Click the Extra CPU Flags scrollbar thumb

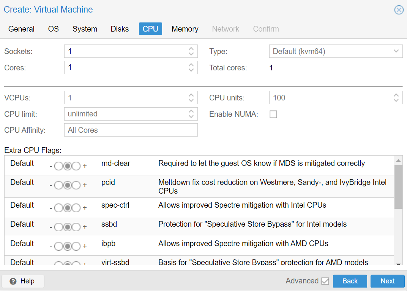tap(398, 187)
